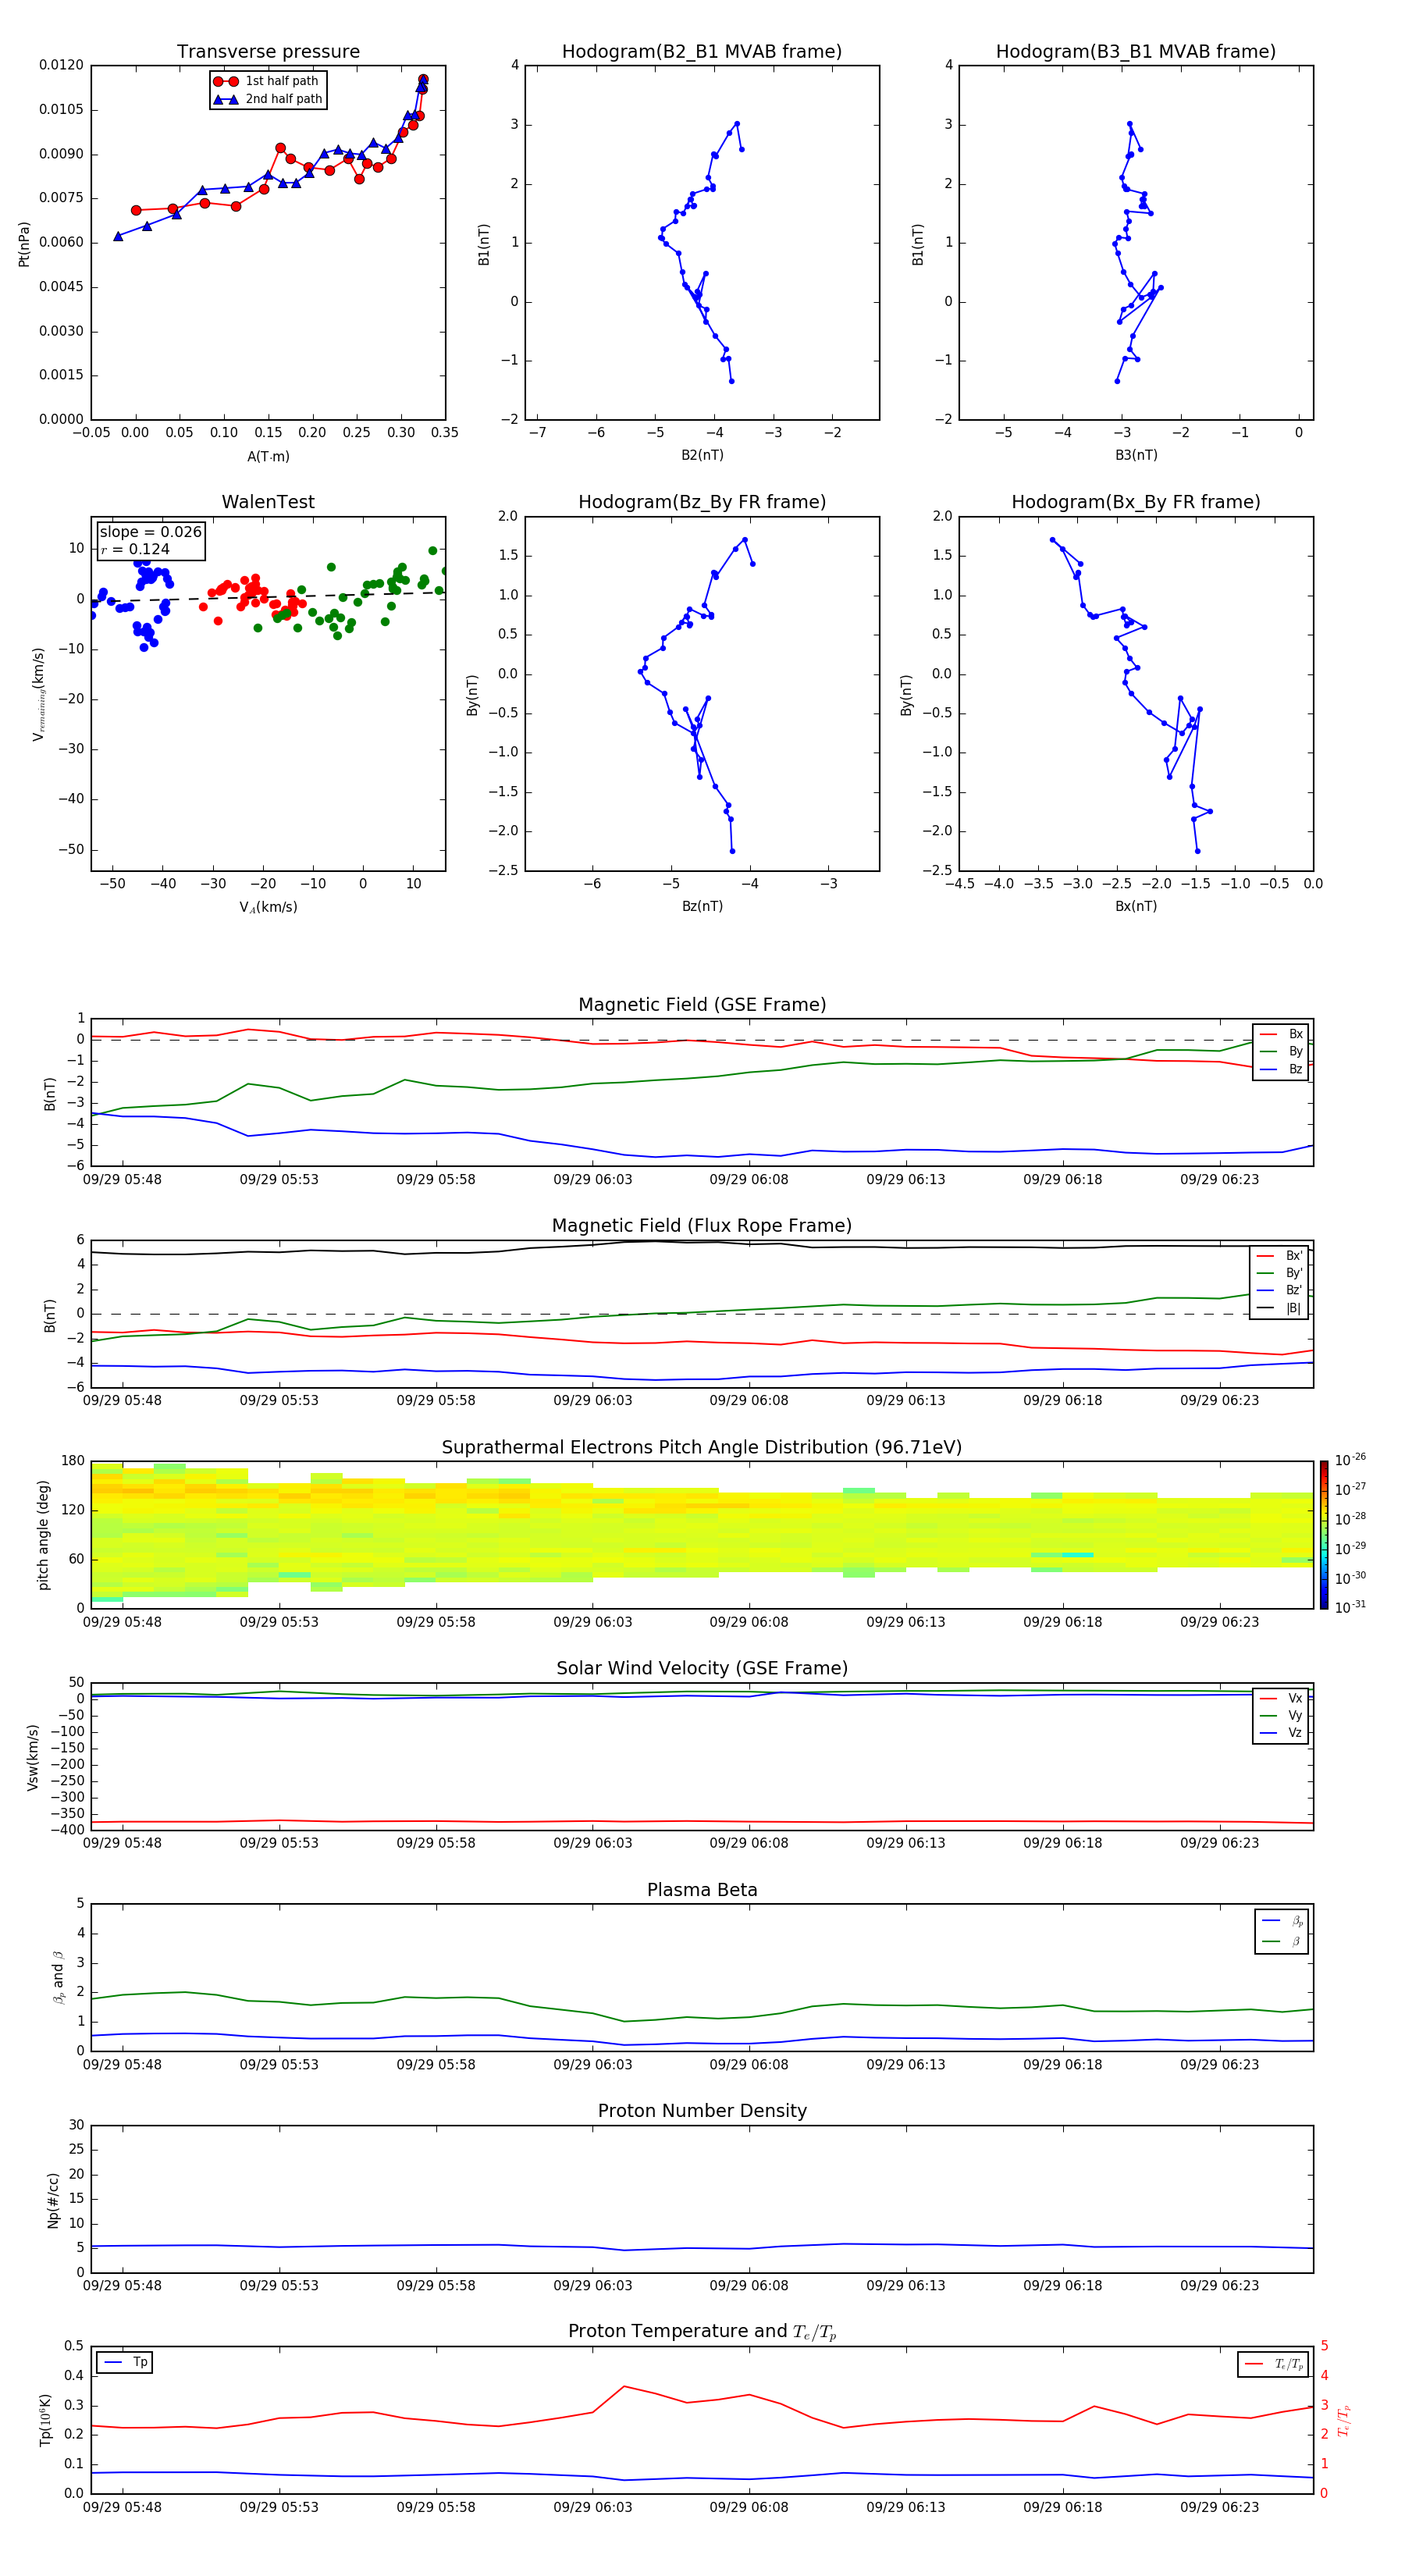
Task: Select the Bx' legend entry in Flux Rope plot
Action: click(x=1279, y=1256)
